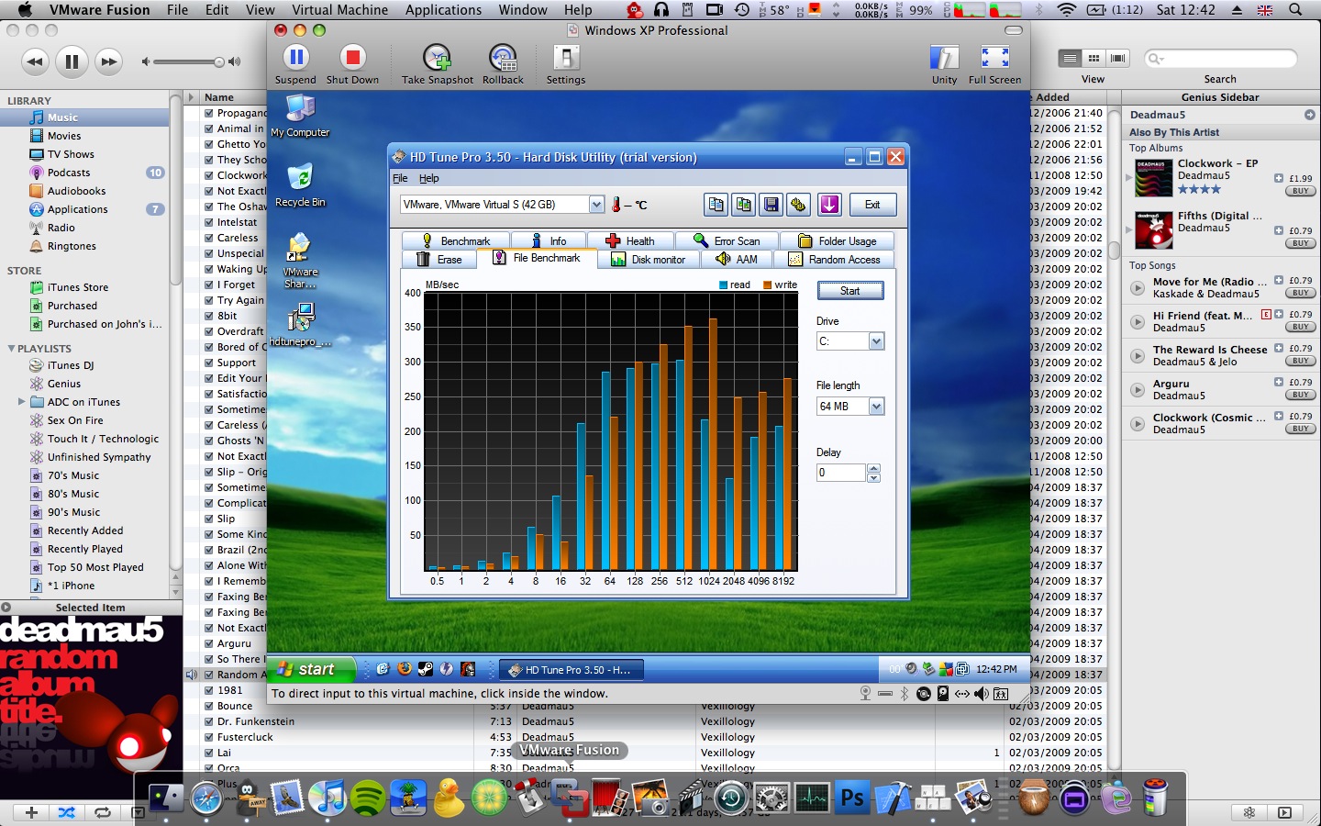Copy HD Tune info text to clipboard
Viewport: 1321px width, 826px height.
(716, 205)
